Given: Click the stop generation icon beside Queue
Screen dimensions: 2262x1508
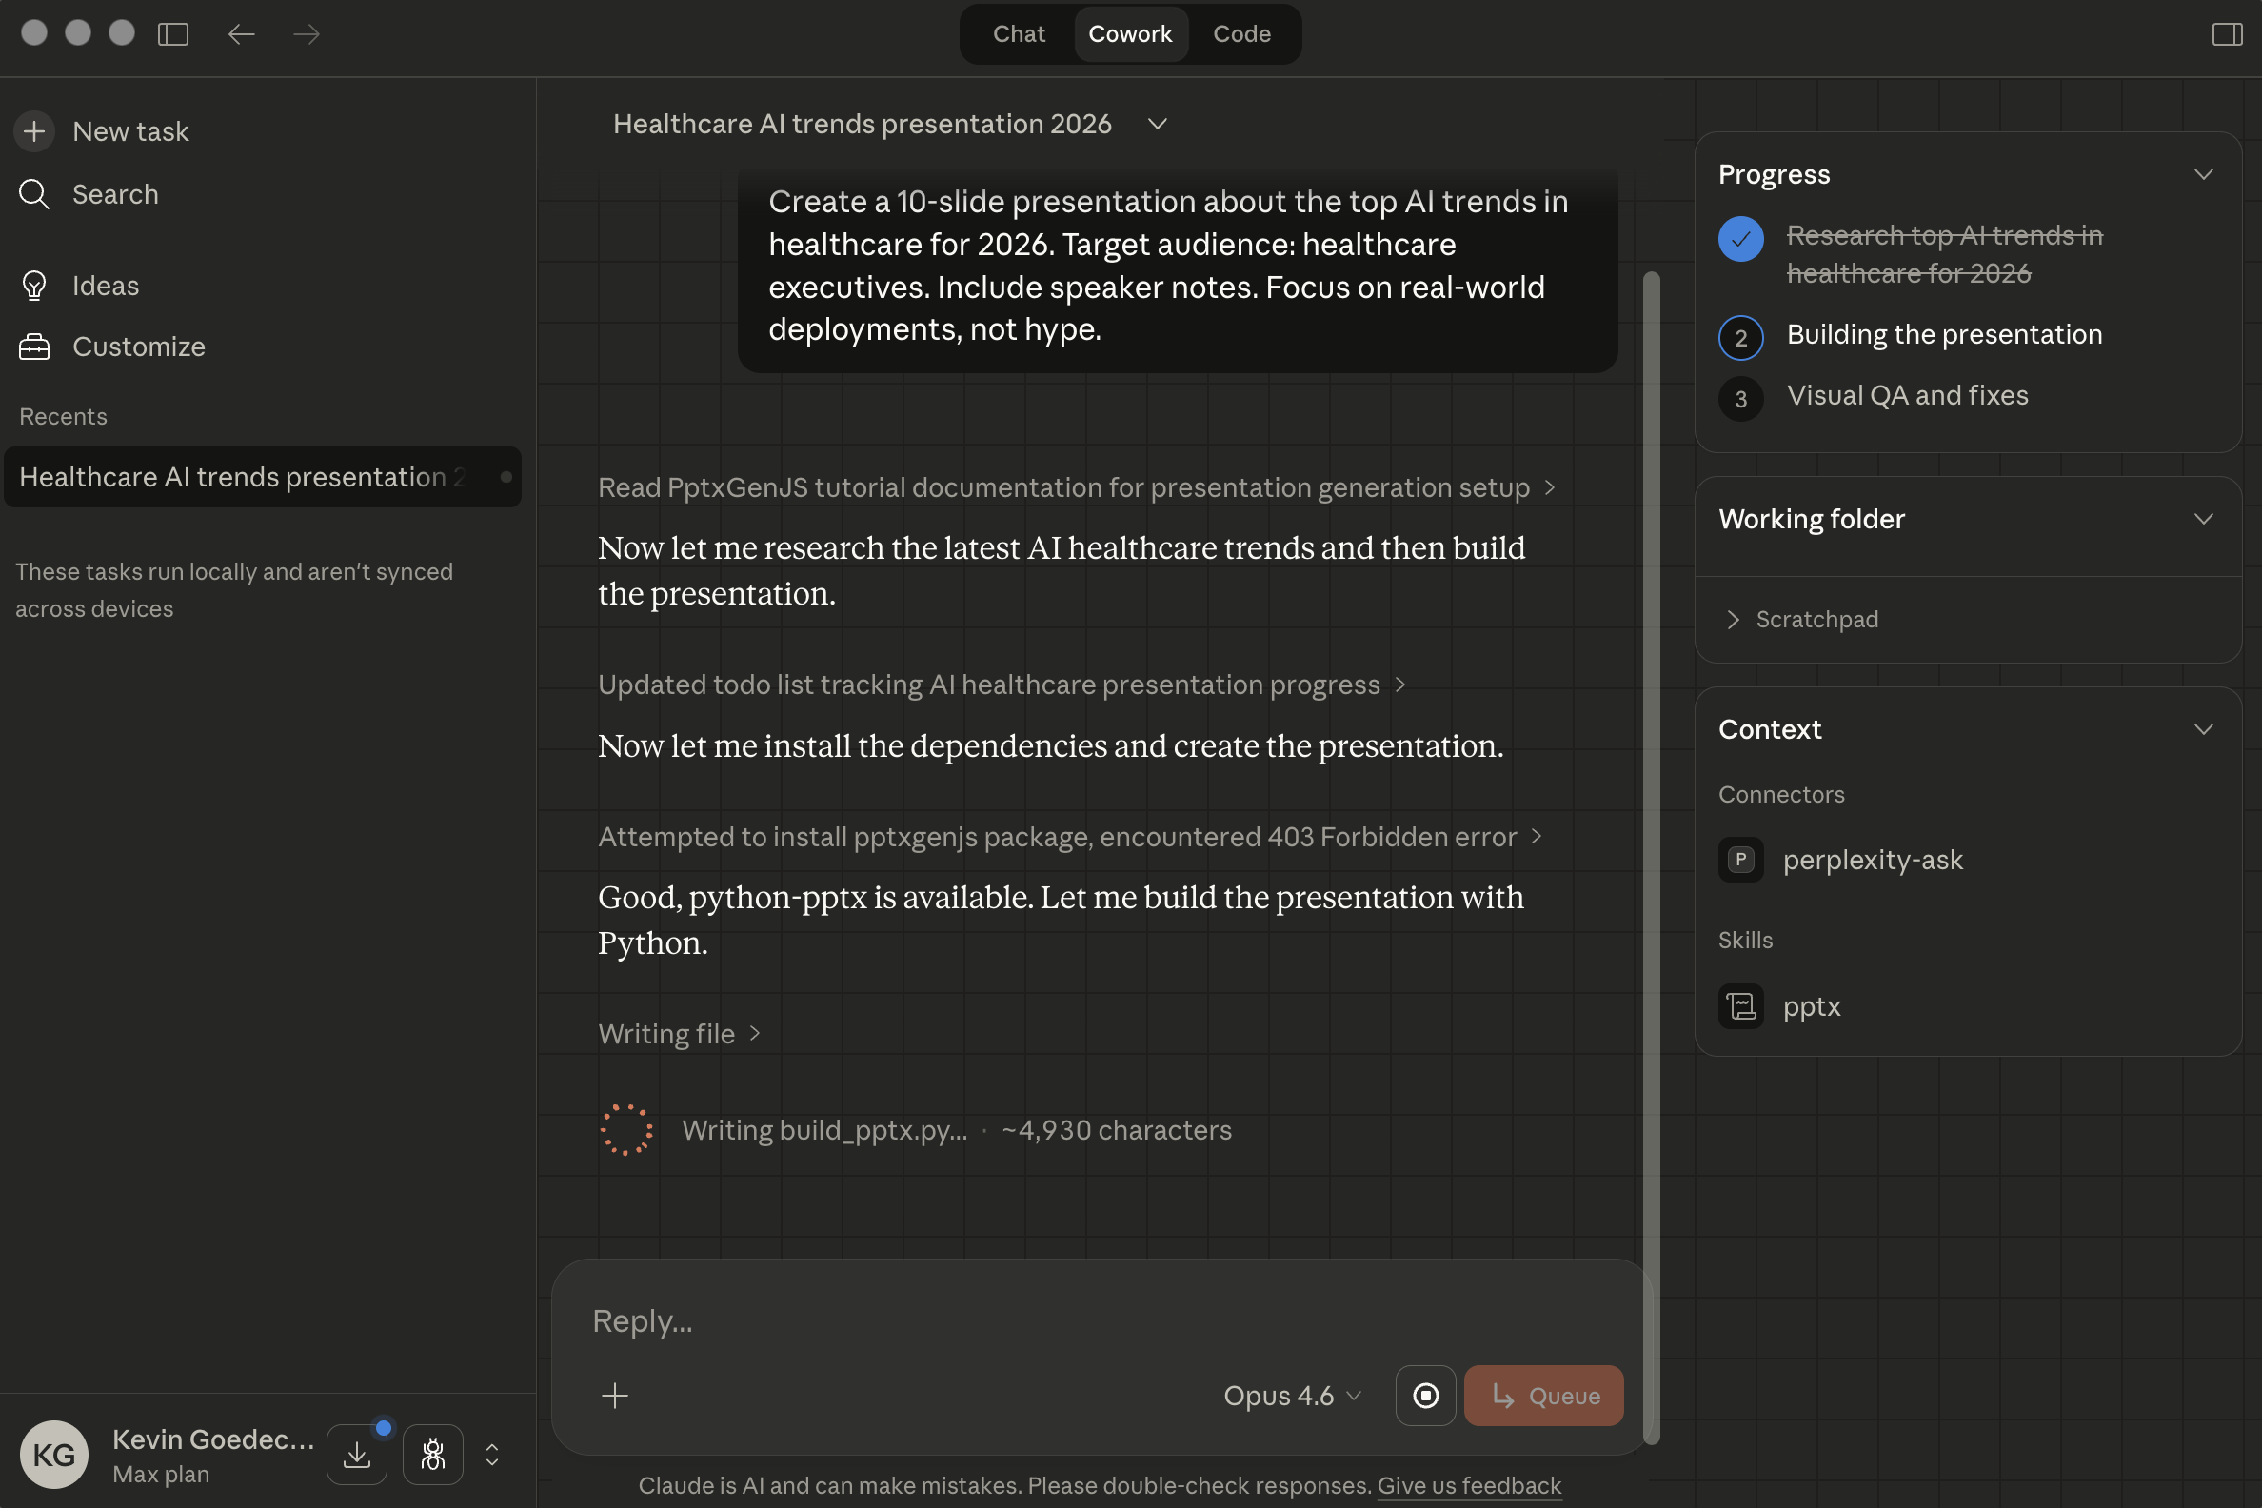Looking at the screenshot, I should point(1424,1396).
